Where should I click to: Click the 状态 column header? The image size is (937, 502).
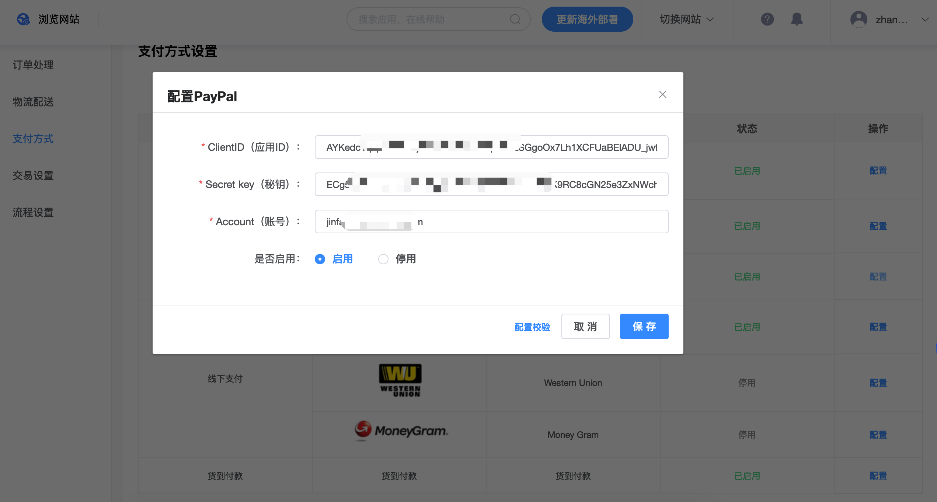[x=747, y=129]
